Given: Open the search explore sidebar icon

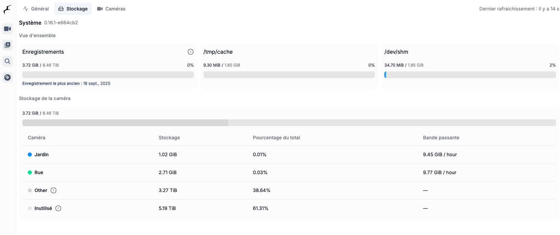Looking at the screenshot, I should tap(7, 61).
